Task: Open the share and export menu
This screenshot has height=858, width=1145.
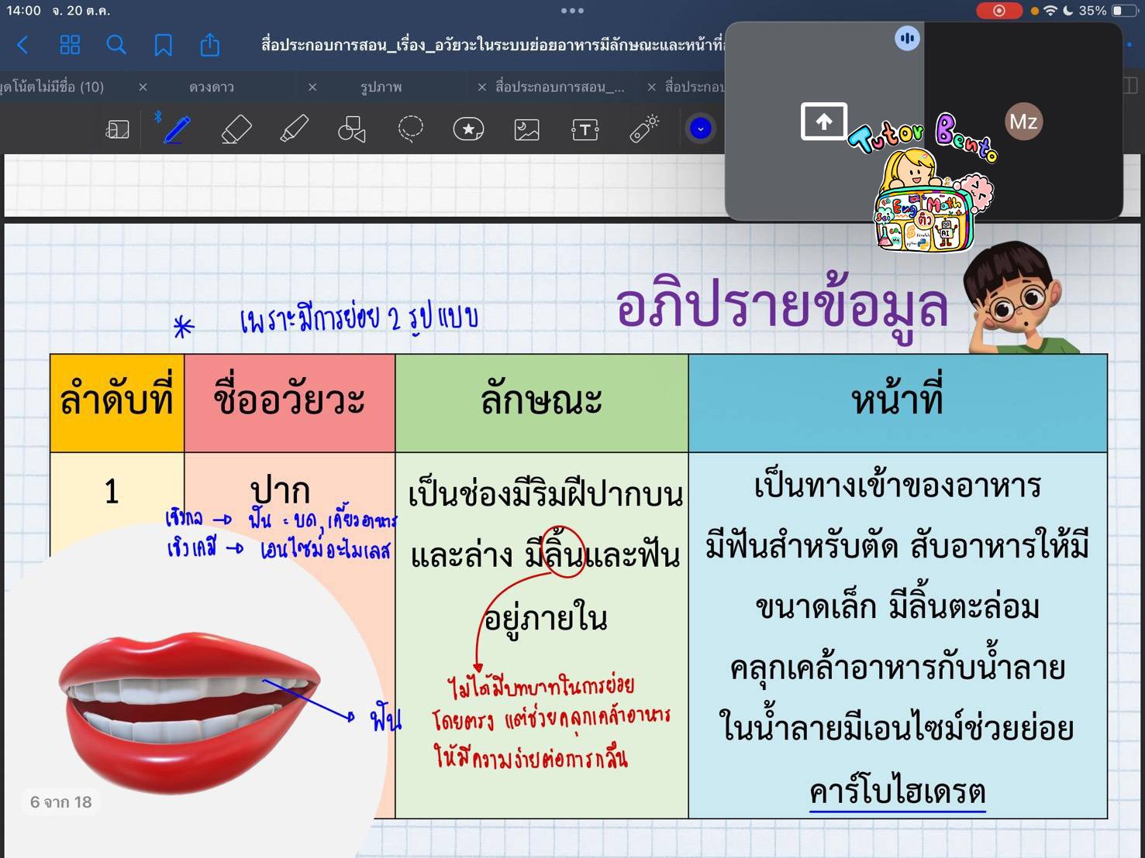Action: [x=209, y=45]
